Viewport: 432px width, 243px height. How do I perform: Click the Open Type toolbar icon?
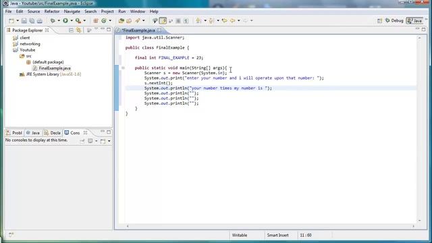tap(122, 21)
